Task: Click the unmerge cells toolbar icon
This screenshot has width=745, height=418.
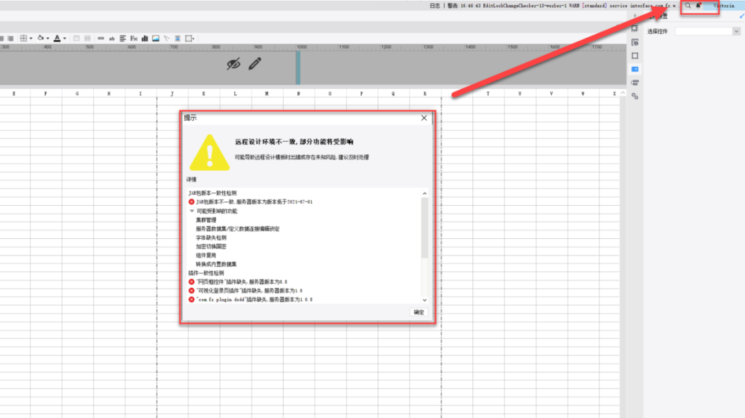Action: pos(88,39)
